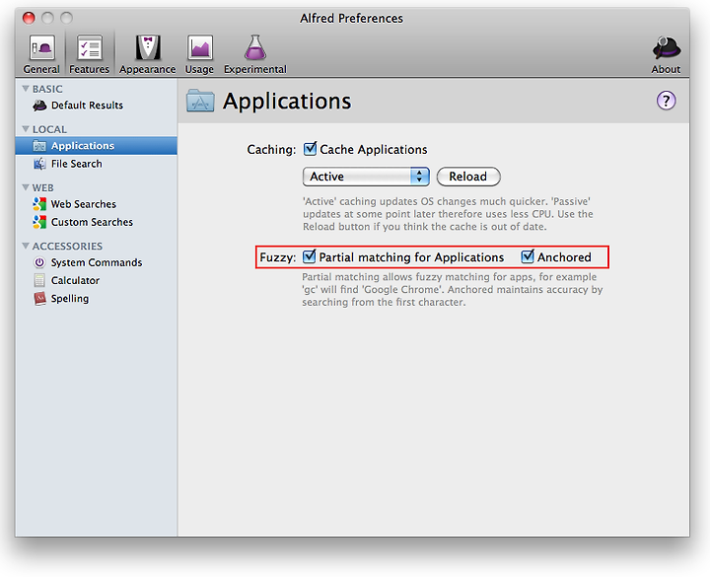This screenshot has height=577, width=710.
Task: Open help with the question mark button
Action: 666,100
